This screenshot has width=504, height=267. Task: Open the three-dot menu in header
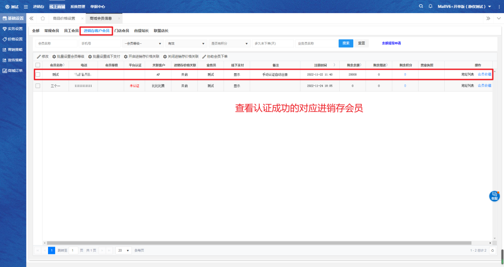[x=498, y=7]
